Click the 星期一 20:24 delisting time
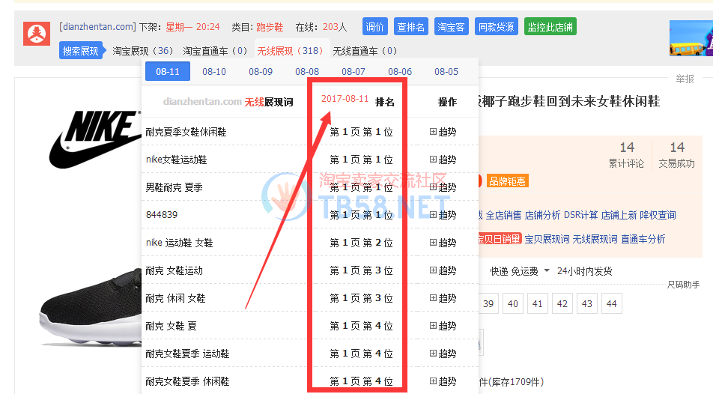The height and width of the screenshot is (394, 713). coord(192,27)
